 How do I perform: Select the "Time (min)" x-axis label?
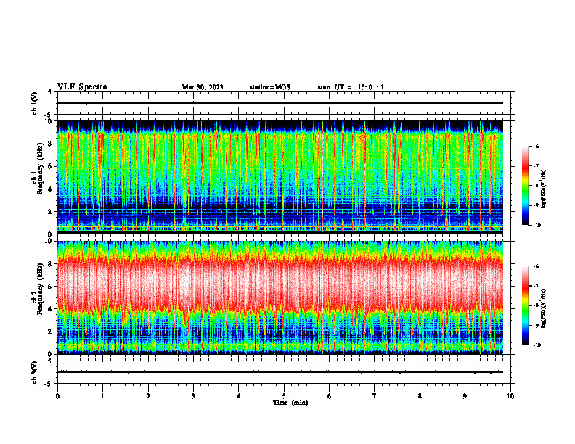[290, 403]
